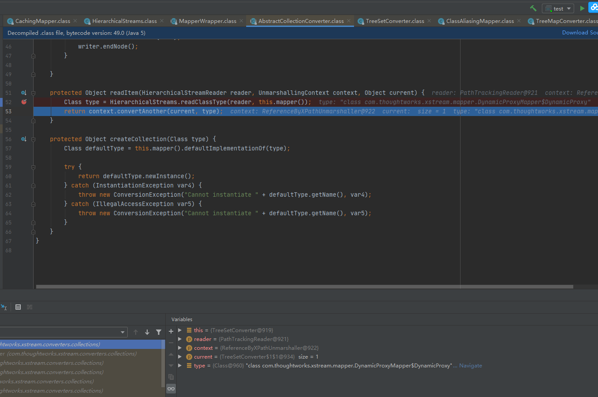
Task: Select the second stack frame row
Action: tap(80, 354)
